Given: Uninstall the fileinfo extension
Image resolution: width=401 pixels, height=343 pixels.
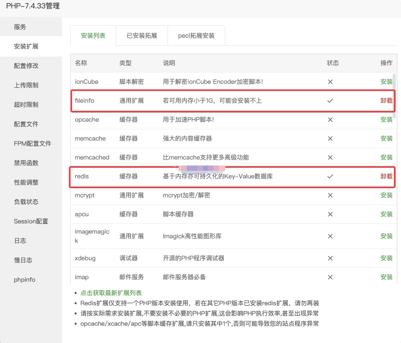Looking at the screenshot, I should 386,101.
